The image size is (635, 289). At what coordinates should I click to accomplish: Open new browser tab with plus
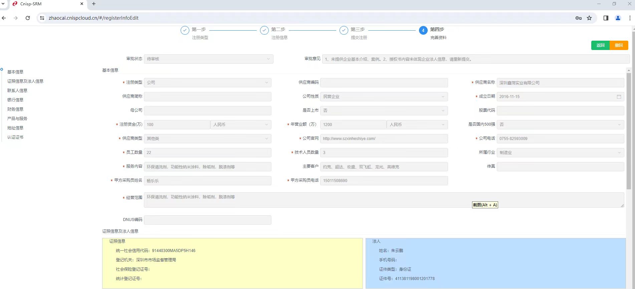pyautogui.click(x=94, y=4)
